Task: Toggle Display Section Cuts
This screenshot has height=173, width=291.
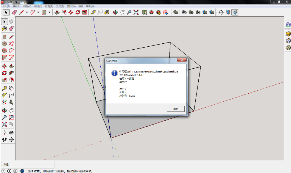Action: coord(235,12)
